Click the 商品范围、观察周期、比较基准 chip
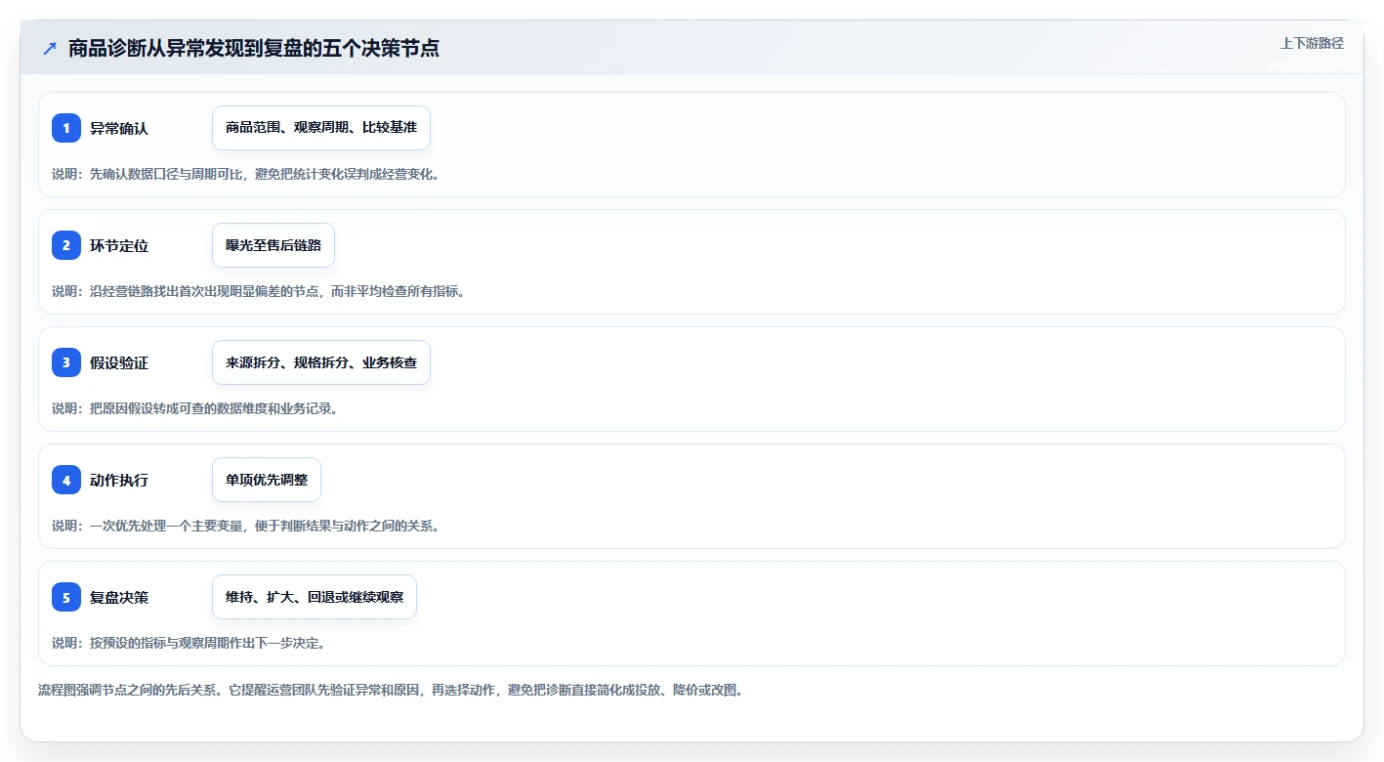 [321, 128]
